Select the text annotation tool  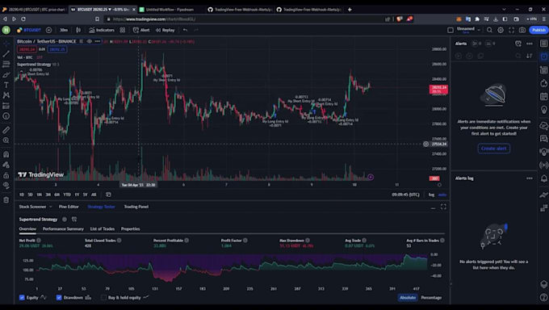click(x=6, y=85)
